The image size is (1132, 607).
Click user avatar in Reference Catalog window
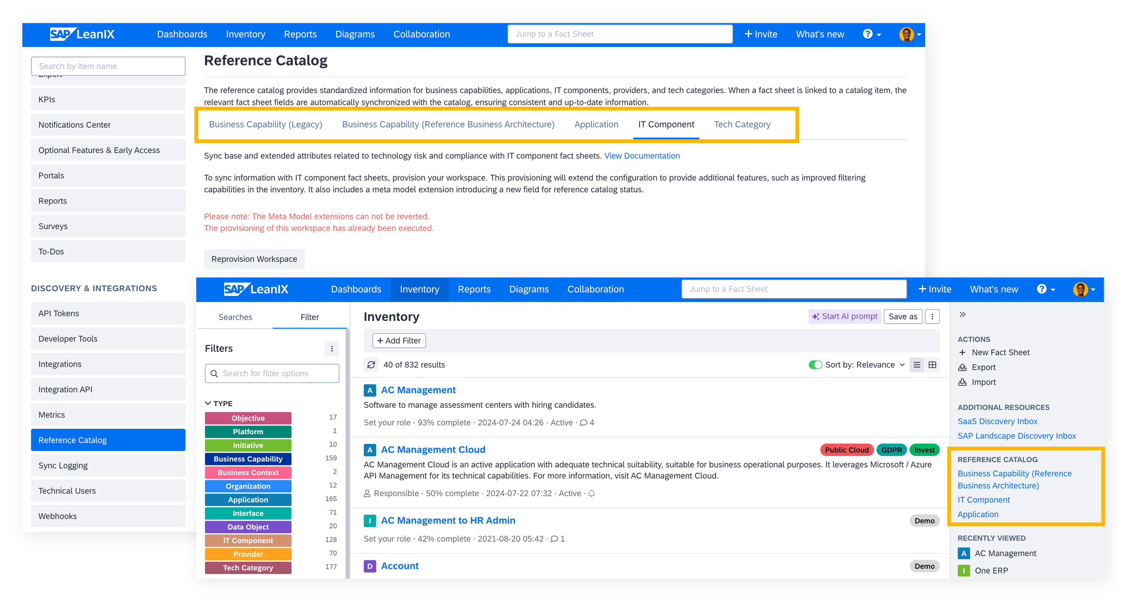pos(906,34)
